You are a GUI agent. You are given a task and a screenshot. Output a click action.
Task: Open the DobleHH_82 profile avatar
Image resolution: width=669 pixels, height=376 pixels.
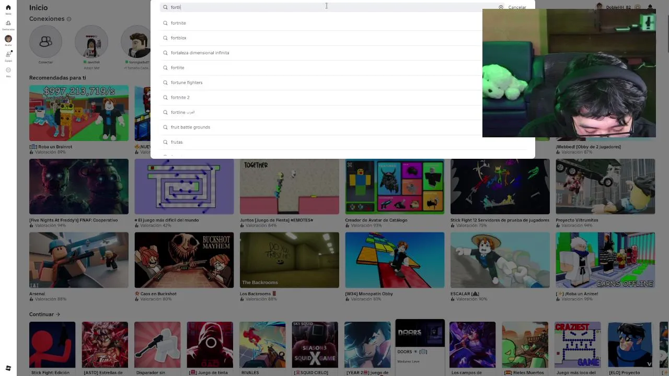[x=599, y=7]
